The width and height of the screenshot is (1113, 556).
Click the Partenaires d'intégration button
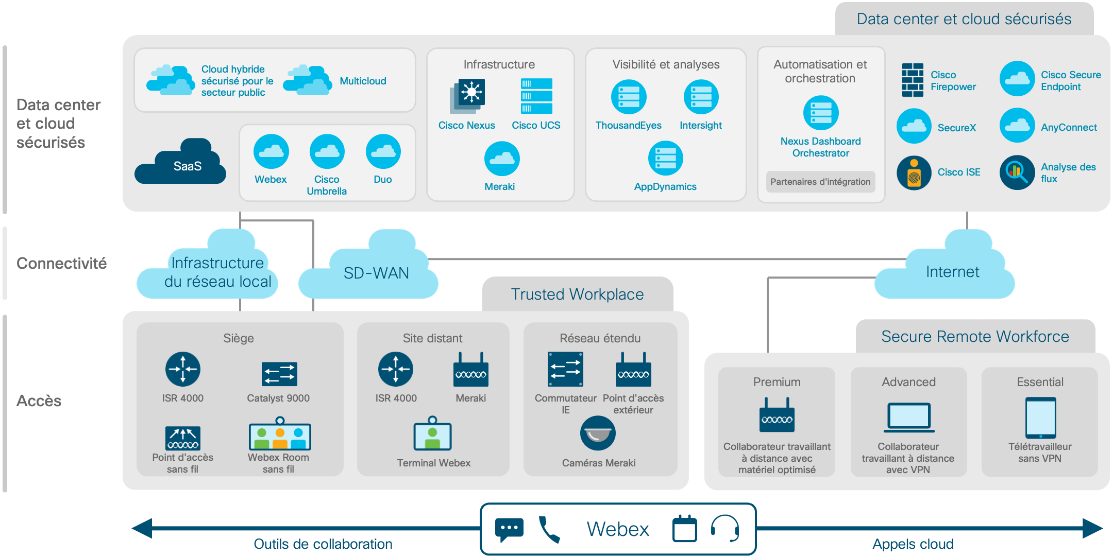(x=820, y=182)
